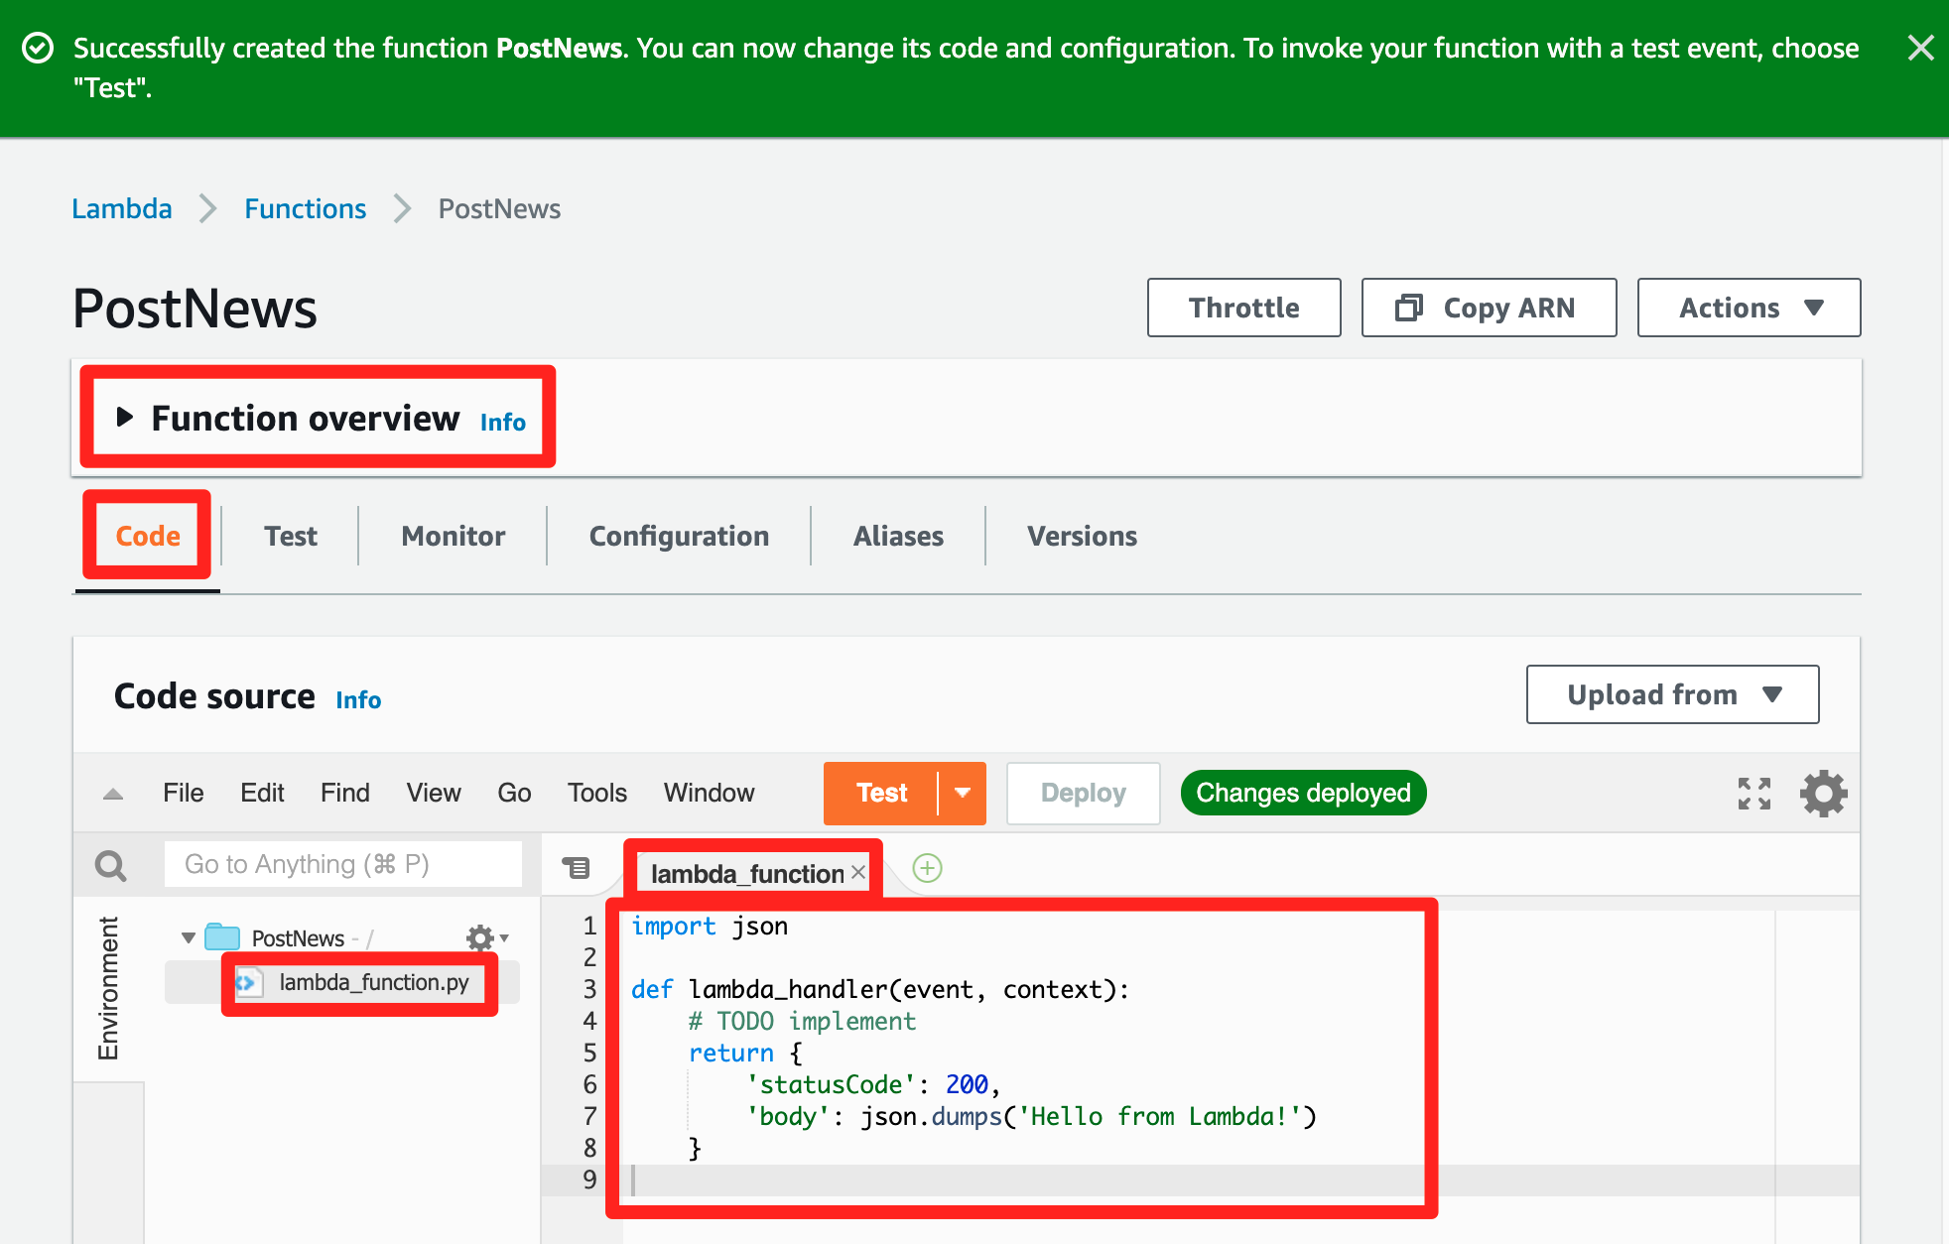Open the Tools menu in the editor

click(x=597, y=793)
